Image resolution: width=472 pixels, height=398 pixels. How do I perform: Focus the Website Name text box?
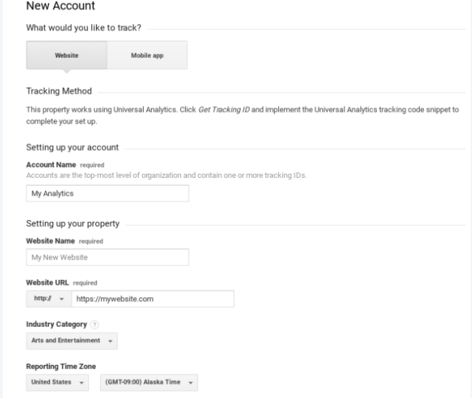point(107,257)
